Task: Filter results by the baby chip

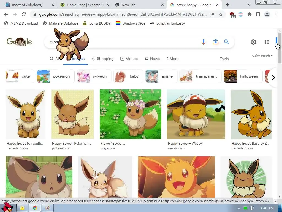Action: coord(128,76)
